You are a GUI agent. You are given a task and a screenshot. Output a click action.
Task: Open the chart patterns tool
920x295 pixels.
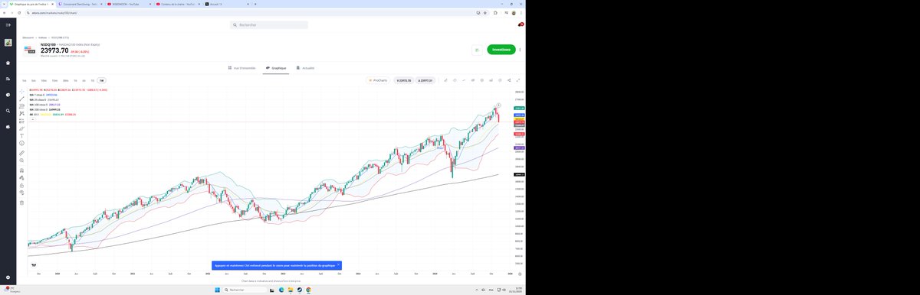point(21,113)
